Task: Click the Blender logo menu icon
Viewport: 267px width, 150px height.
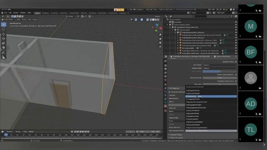Action: click(2, 13)
